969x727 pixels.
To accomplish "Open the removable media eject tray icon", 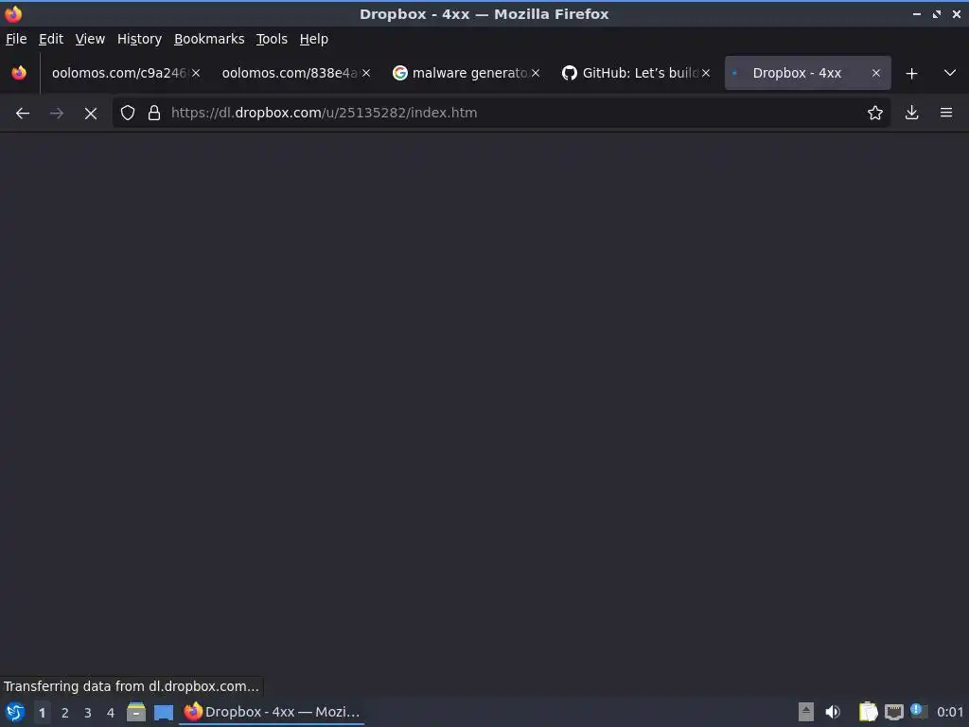I will point(806,712).
